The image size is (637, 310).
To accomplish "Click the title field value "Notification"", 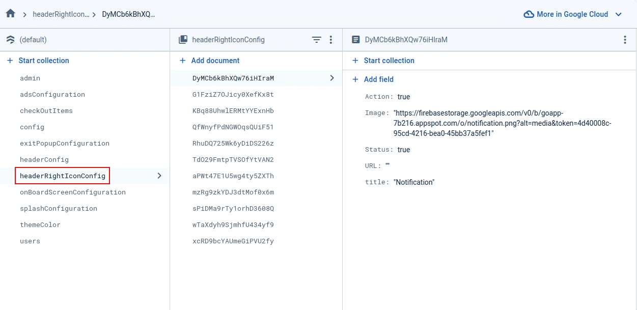I will (x=414, y=182).
